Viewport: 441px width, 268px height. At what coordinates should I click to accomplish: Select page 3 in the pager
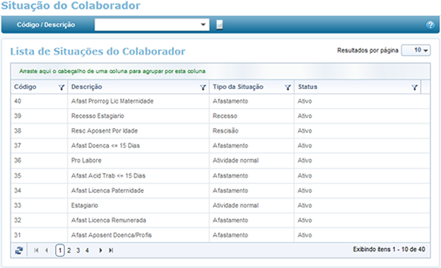[x=78, y=250]
